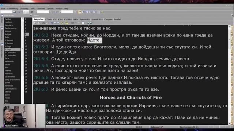The image size is (234, 131).
Task: Open the Bible menu
Action: 3,9
